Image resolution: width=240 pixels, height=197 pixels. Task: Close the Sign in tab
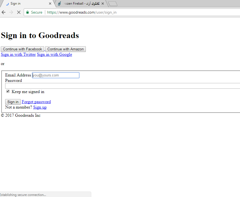point(50,4)
